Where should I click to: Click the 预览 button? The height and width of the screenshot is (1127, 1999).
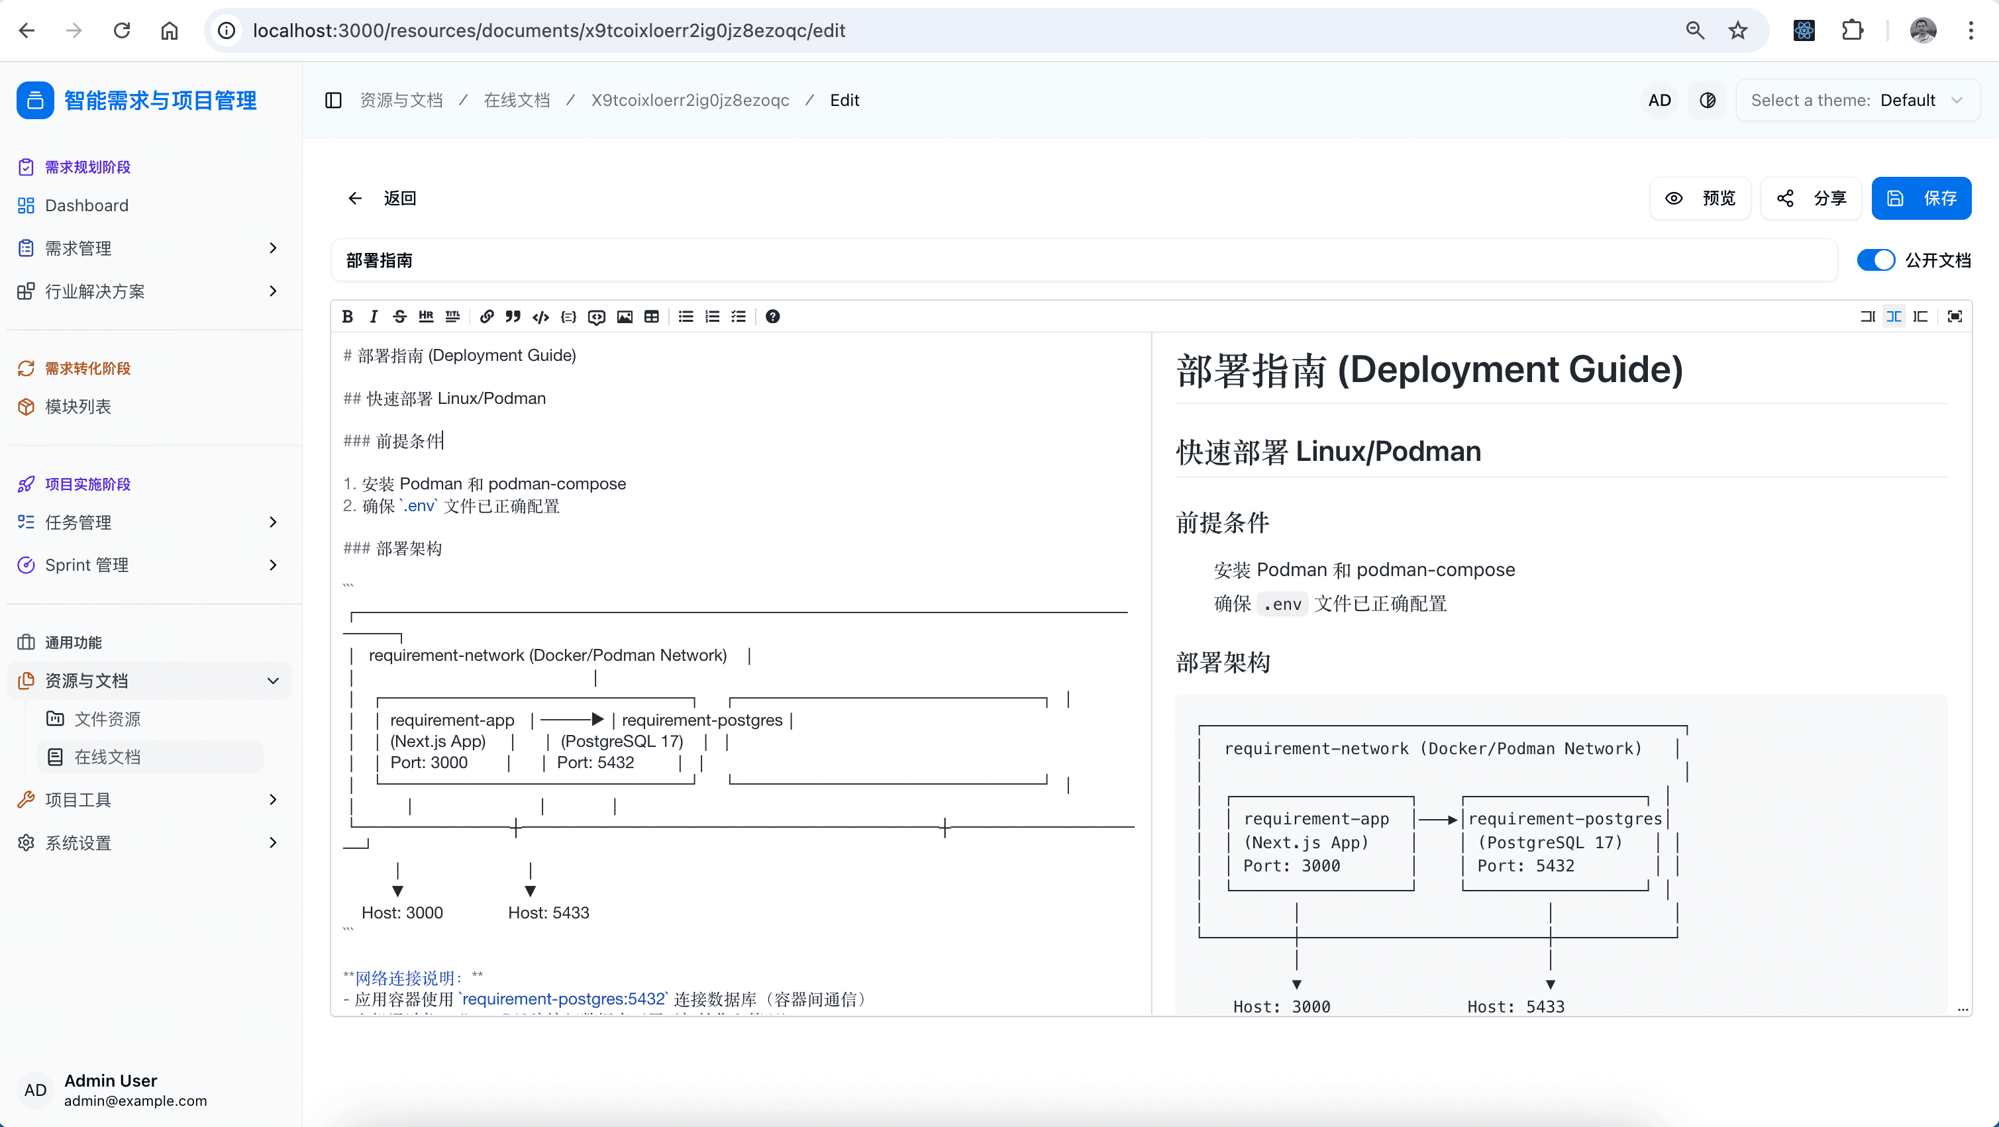click(x=1700, y=199)
